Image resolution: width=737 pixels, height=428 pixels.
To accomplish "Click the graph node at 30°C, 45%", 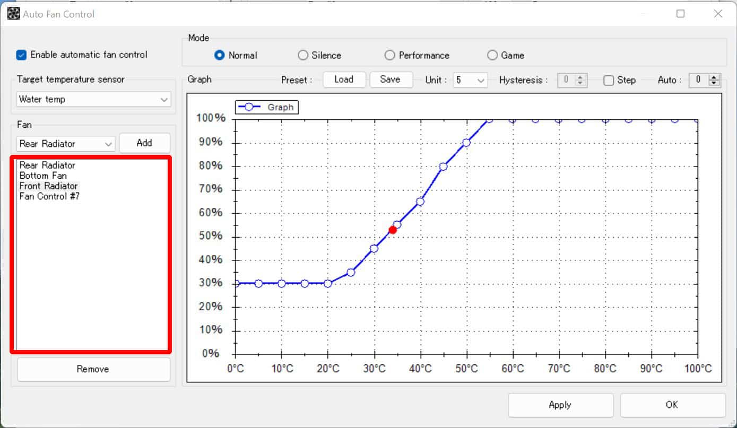I will pyautogui.click(x=374, y=248).
